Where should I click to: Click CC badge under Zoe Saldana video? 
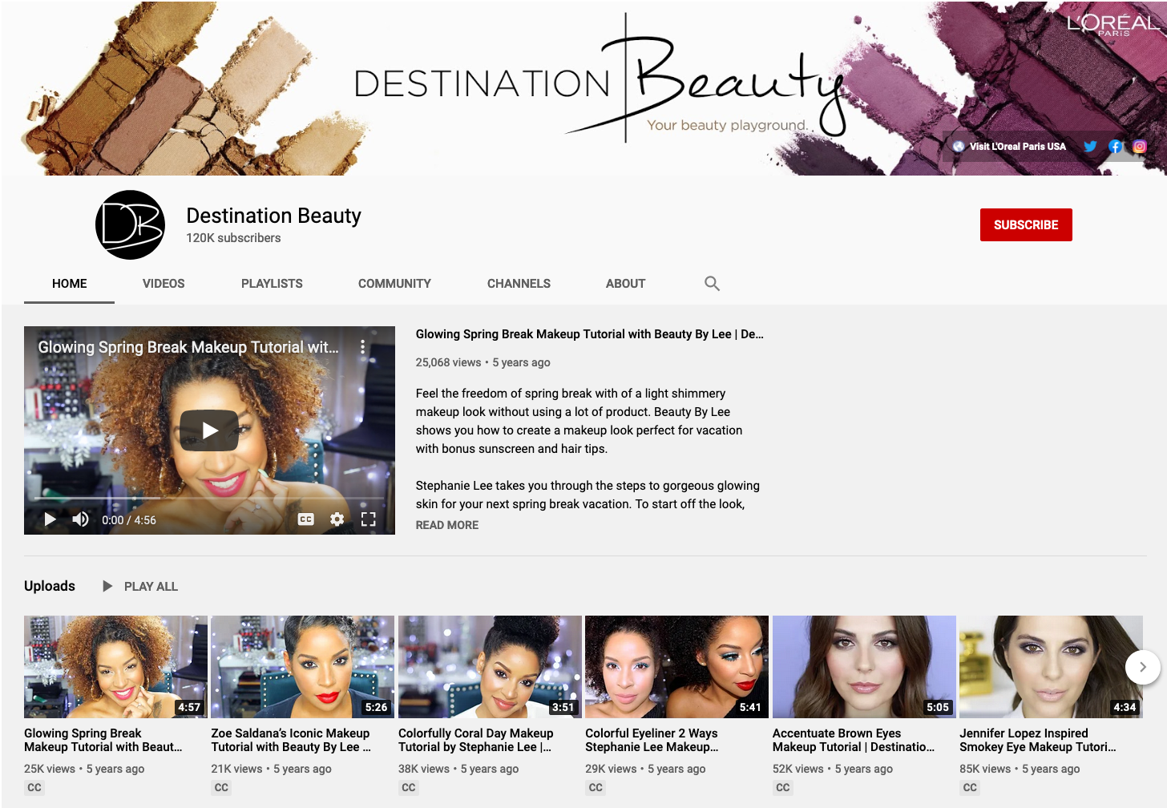221,787
